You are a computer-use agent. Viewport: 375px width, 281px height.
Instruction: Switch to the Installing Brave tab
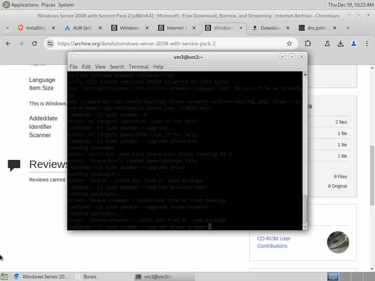tap(36, 28)
